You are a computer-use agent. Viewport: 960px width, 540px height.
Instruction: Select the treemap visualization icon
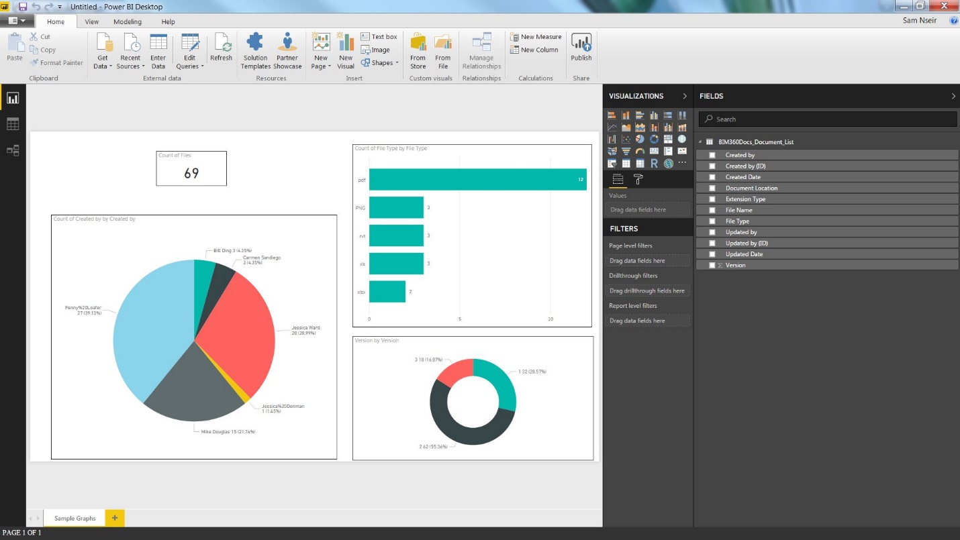tap(668, 139)
